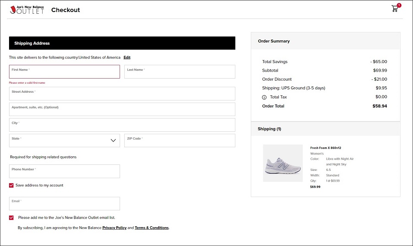Click the 'Please enter a valid first name' error
Viewport: 413px width, 246px height.
[x=27, y=83]
